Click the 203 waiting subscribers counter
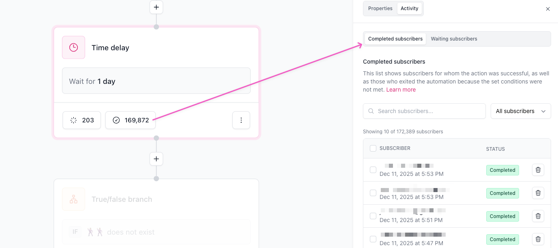This screenshot has height=248, width=558. pyautogui.click(x=82, y=120)
